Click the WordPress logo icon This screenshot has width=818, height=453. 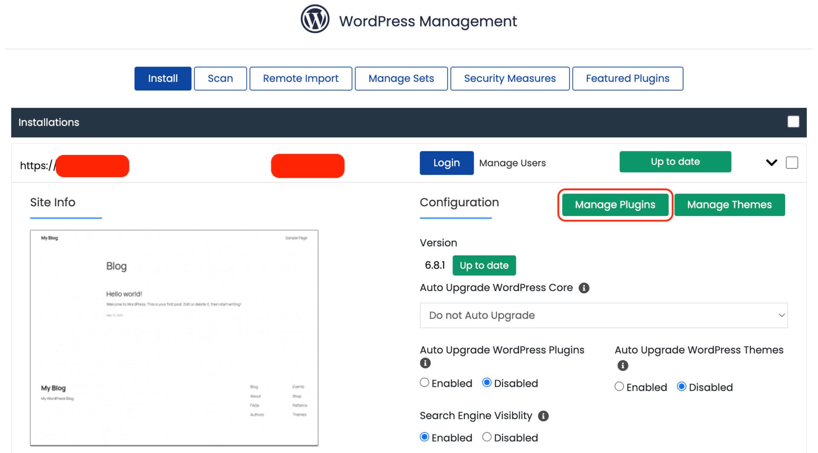coord(315,20)
